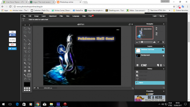This screenshot has height=107, width=190.
Task: Select the Type text tool
Action: 29,75
